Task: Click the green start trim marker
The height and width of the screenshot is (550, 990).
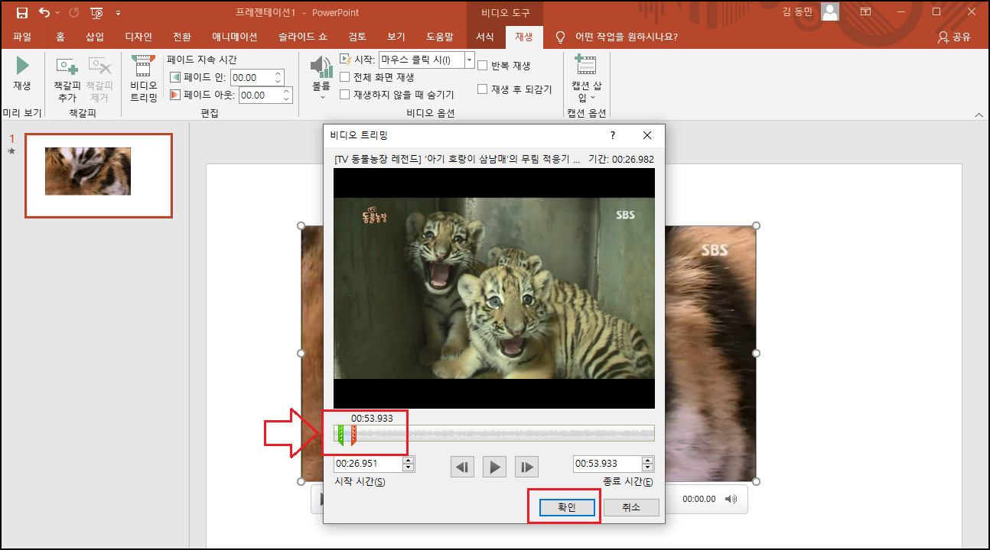Action: (x=340, y=435)
